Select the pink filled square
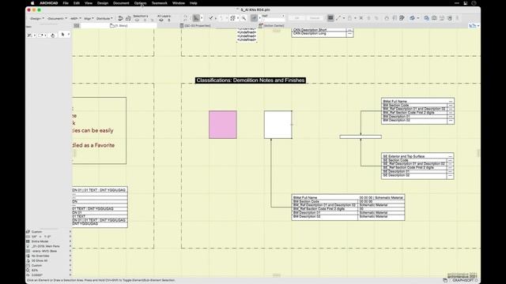Image resolution: width=506 pixels, height=284 pixels. pyautogui.click(x=223, y=125)
